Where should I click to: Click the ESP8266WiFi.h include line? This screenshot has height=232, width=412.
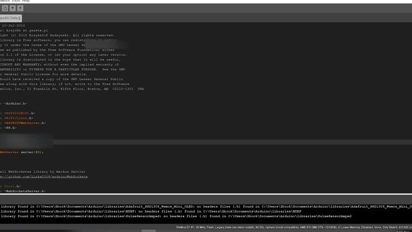(x=17, y=113)
